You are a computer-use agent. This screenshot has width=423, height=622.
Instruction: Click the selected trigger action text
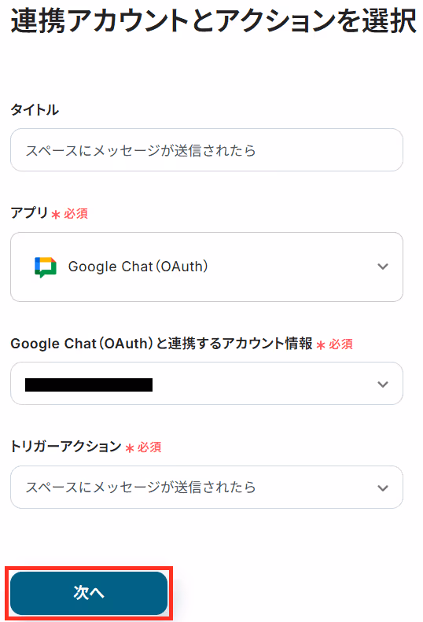(x=141, y=487)
